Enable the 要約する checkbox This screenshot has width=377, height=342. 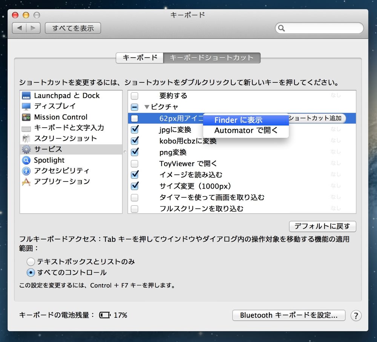coord(135,96)
